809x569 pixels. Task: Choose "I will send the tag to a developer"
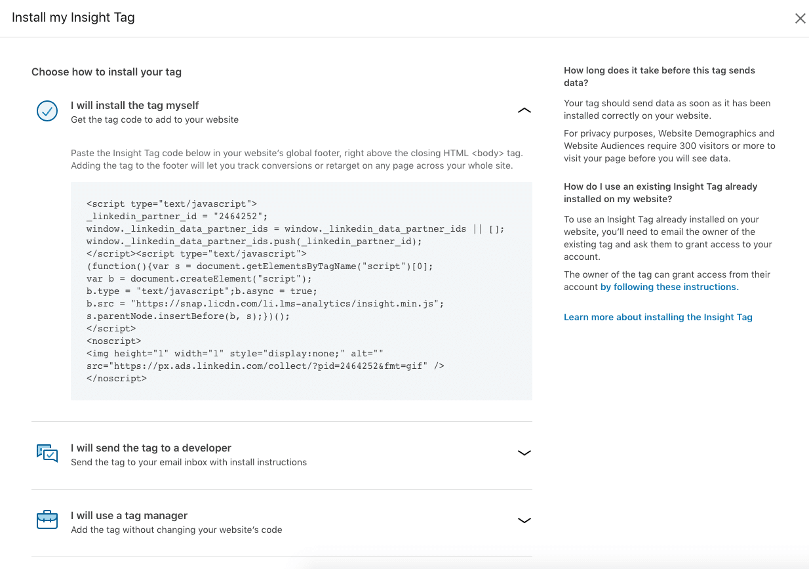pyautogui.click(x=151, y=448)
